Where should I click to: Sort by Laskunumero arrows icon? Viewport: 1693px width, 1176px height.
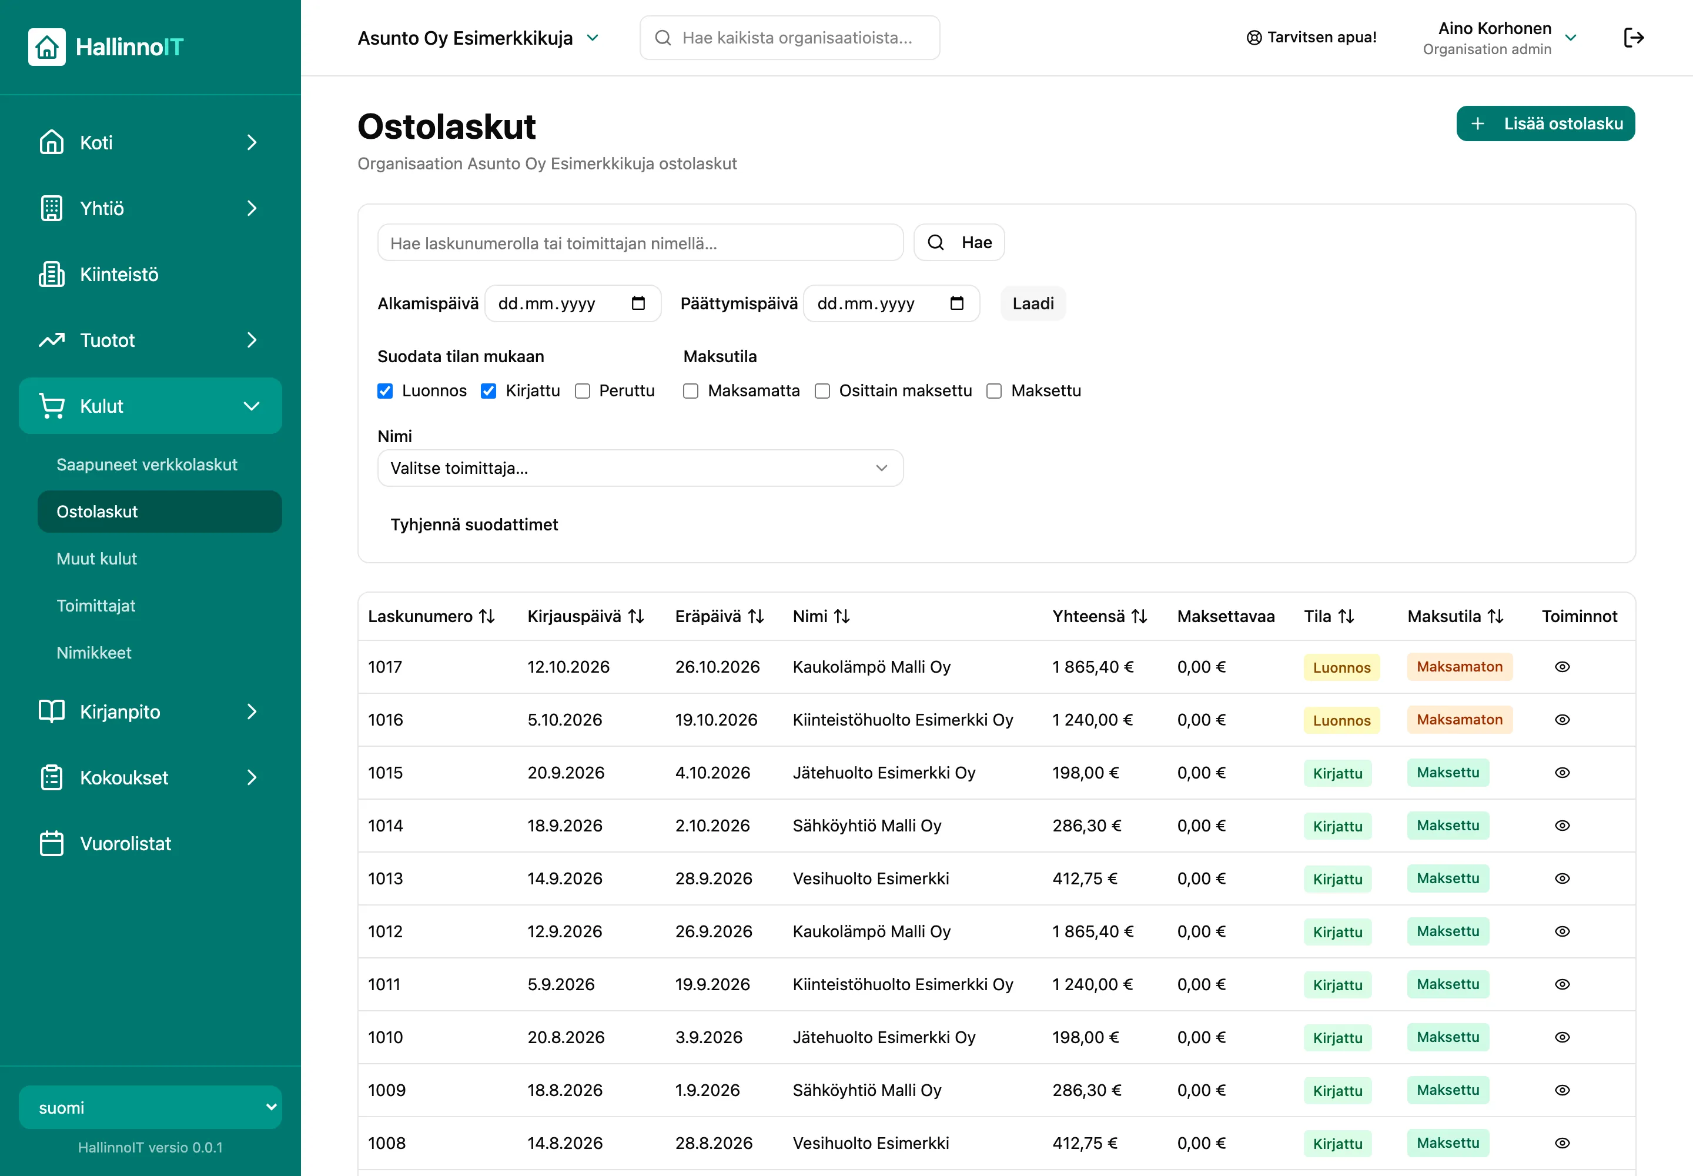point(487,617)
